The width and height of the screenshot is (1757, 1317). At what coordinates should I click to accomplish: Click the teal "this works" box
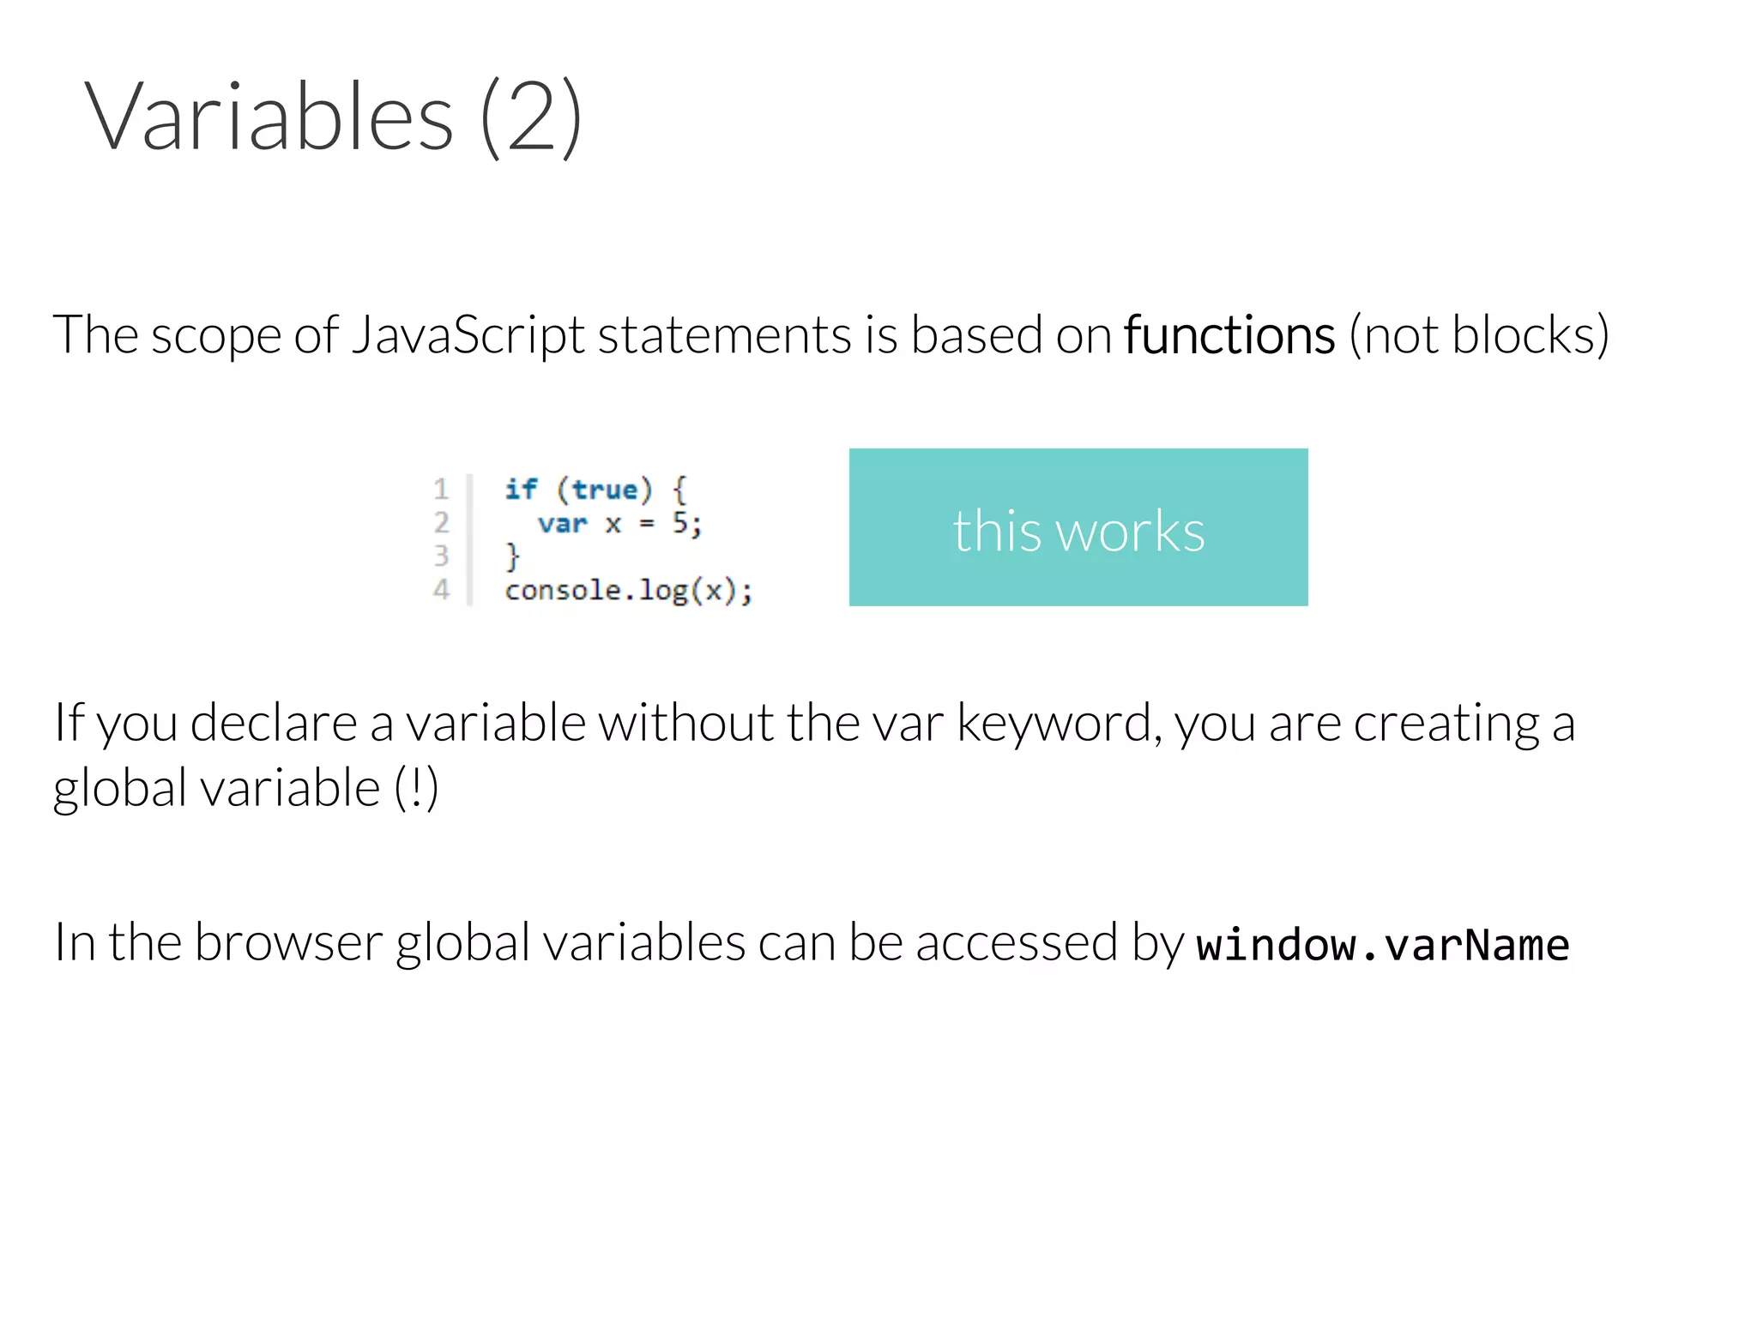[1078, 527]
